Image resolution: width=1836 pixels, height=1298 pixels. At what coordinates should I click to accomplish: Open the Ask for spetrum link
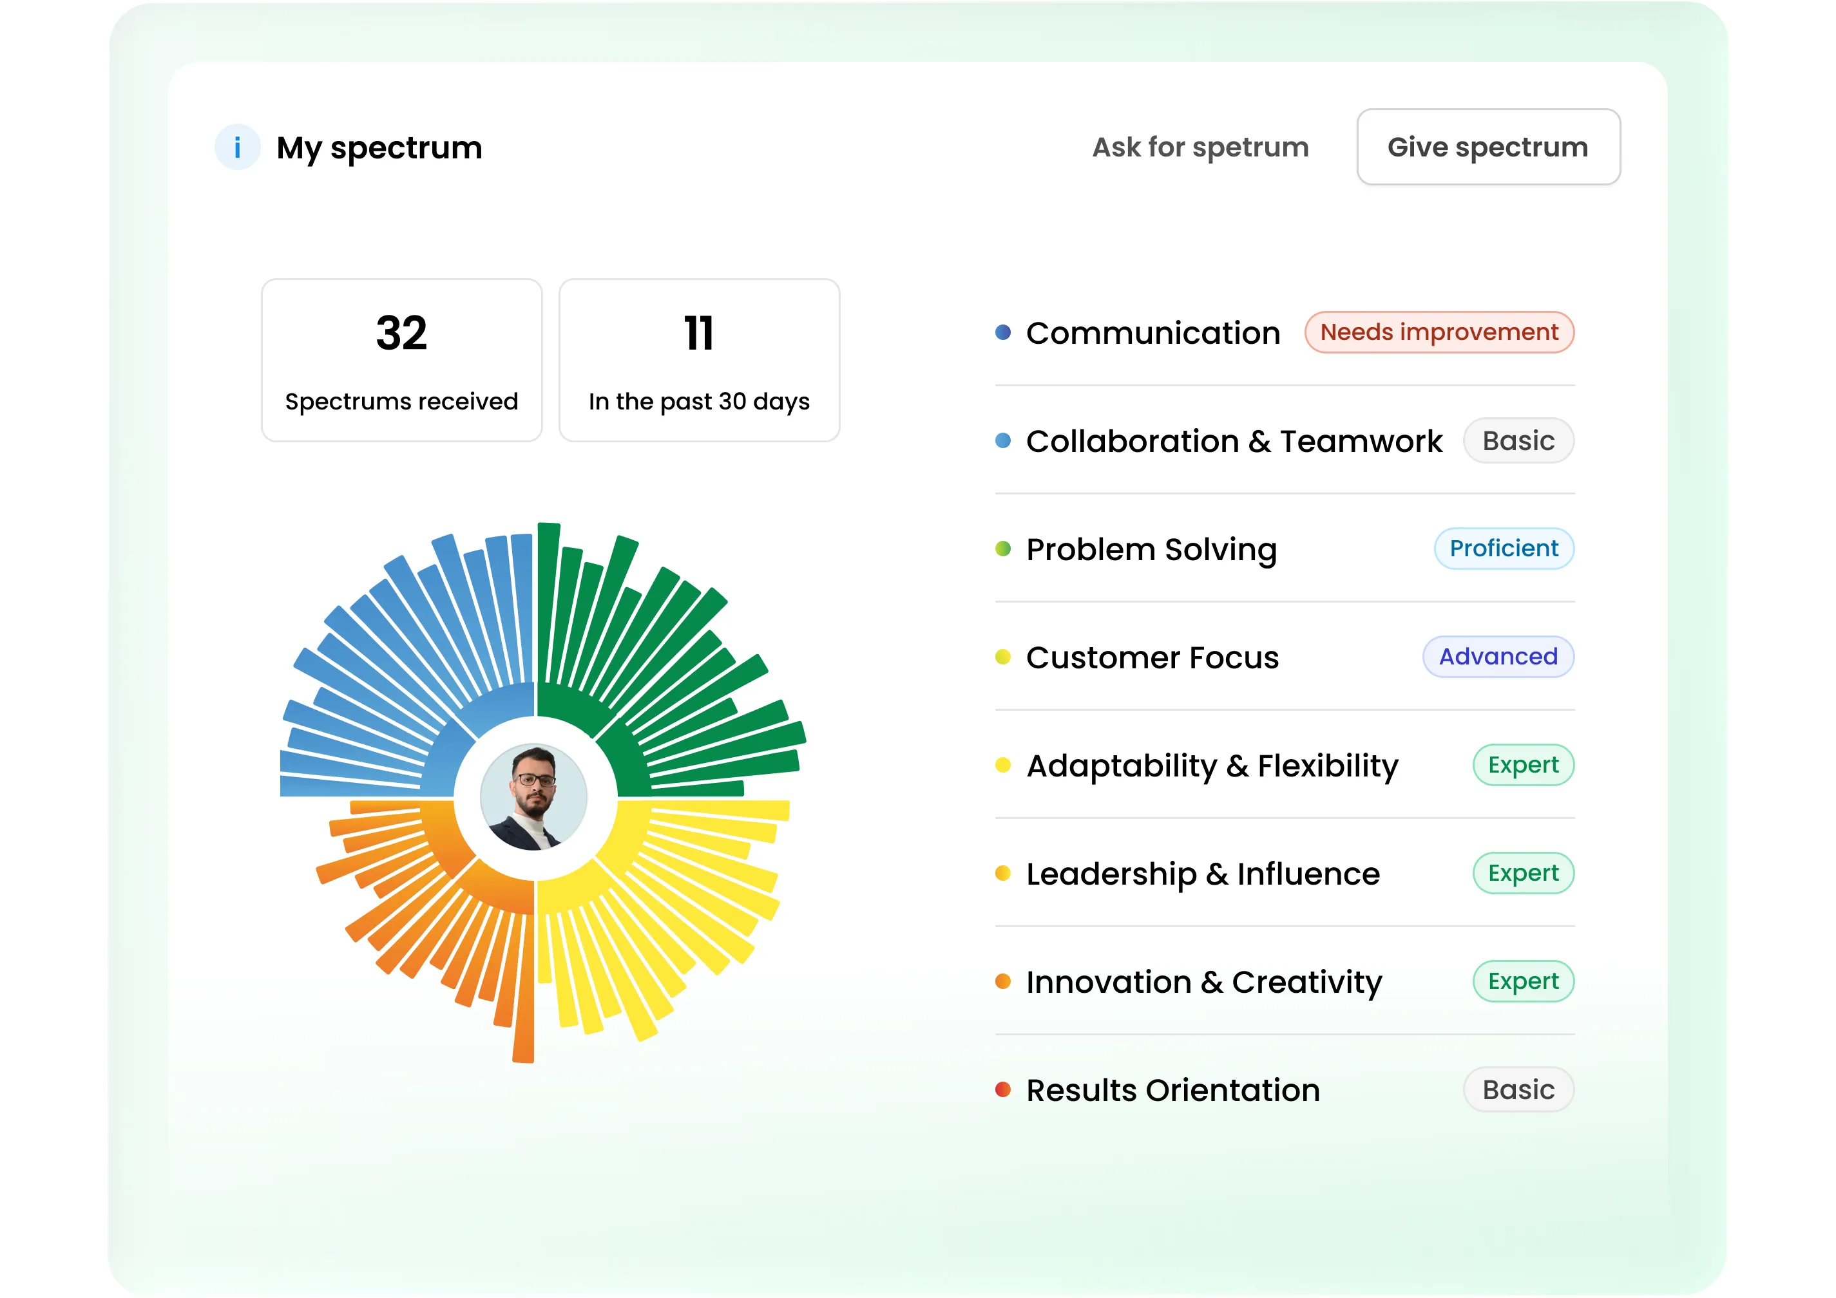tap(1200, 147)
